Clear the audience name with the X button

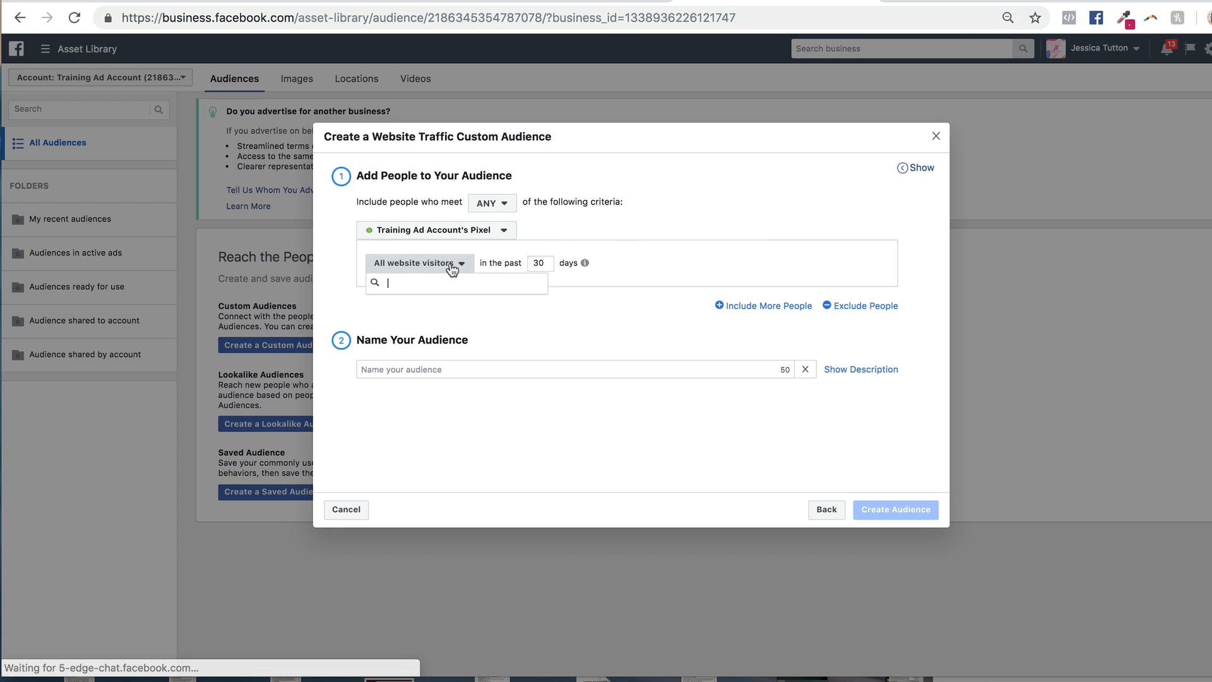coord(805,369)
